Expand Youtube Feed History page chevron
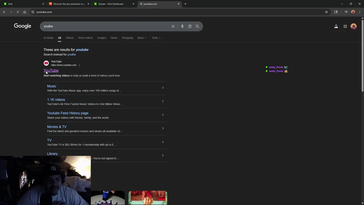 pyautogui.click(x=163, y=115)
